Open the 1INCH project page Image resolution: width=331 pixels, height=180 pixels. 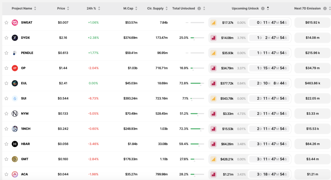[26, 129]
